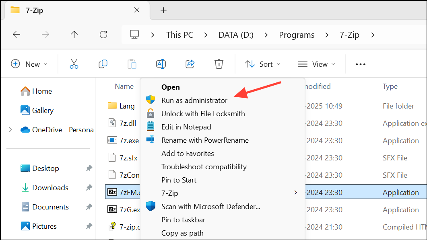Click the 7z.dll file icon
The width and height of the screenshot is (427, 240).
click(112, 123)
